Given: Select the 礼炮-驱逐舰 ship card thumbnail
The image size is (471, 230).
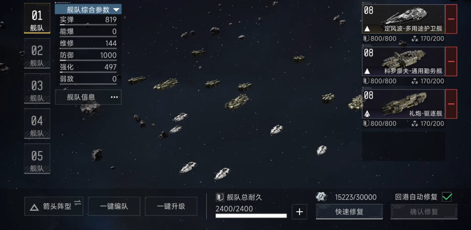Looking at the screenshot, I should coord(403,103).
